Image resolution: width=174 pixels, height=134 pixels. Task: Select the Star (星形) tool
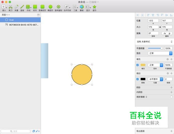pyautogui.click(x=94, y=7)
